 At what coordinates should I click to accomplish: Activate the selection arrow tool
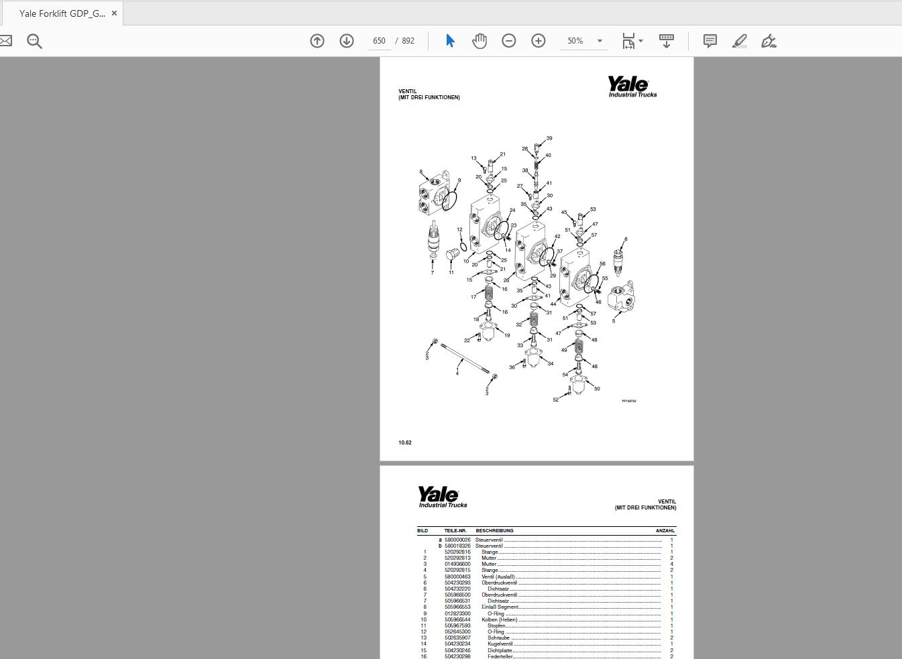[x=450, y=41]
